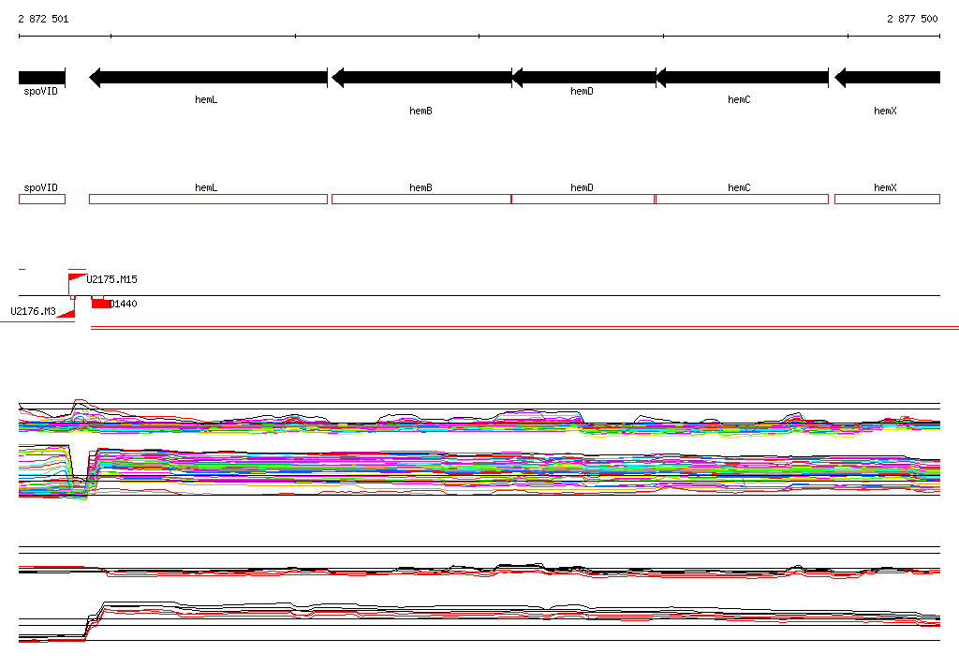
Task: Click the hemB label under black arrow
Action: coord(420,111)
